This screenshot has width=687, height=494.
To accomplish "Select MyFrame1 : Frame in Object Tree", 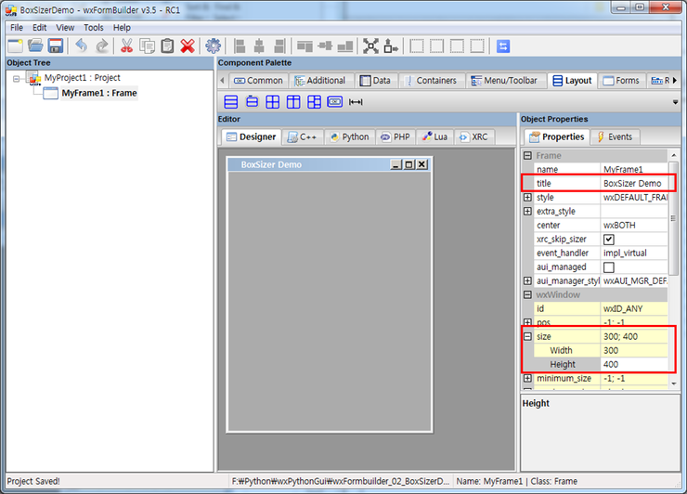I will click(98, 94).
